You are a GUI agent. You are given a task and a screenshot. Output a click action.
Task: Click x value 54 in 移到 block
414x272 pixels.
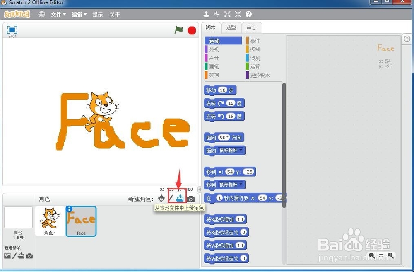click(x=230, y=172)
